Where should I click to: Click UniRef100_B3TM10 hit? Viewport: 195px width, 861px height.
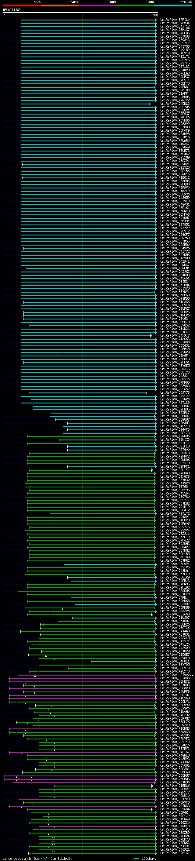(x=175, y=137)
